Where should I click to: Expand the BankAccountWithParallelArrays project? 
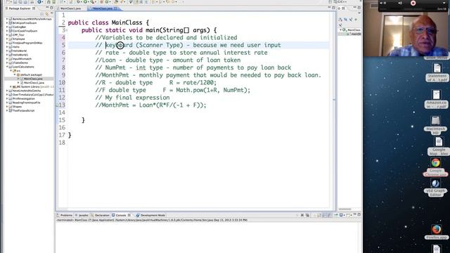tap(7, 19)
